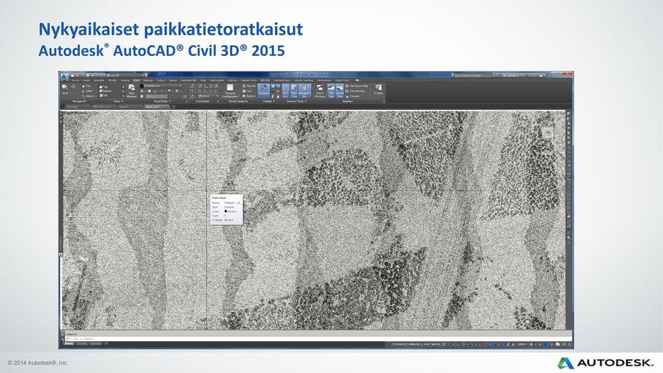Click the Help ribbon tab
This screenshot has height=373, width=663.
[x=203, y=80]
